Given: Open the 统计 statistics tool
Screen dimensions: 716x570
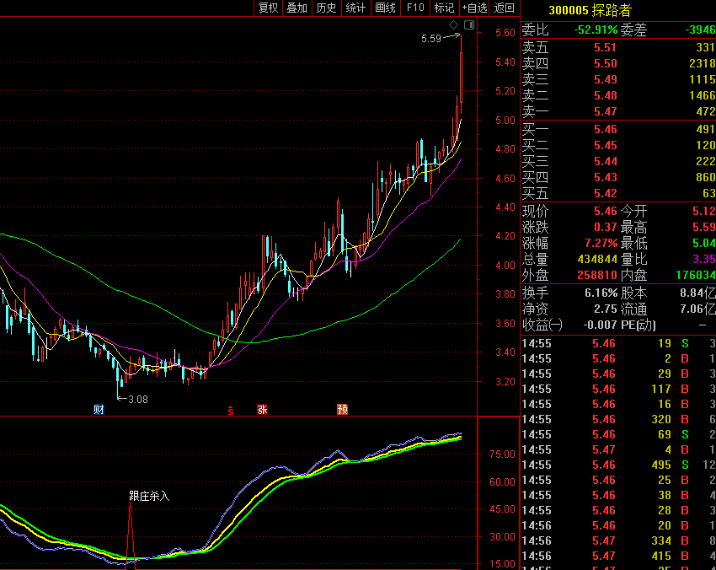Looking at the screenshot, I should click(355, 8).
